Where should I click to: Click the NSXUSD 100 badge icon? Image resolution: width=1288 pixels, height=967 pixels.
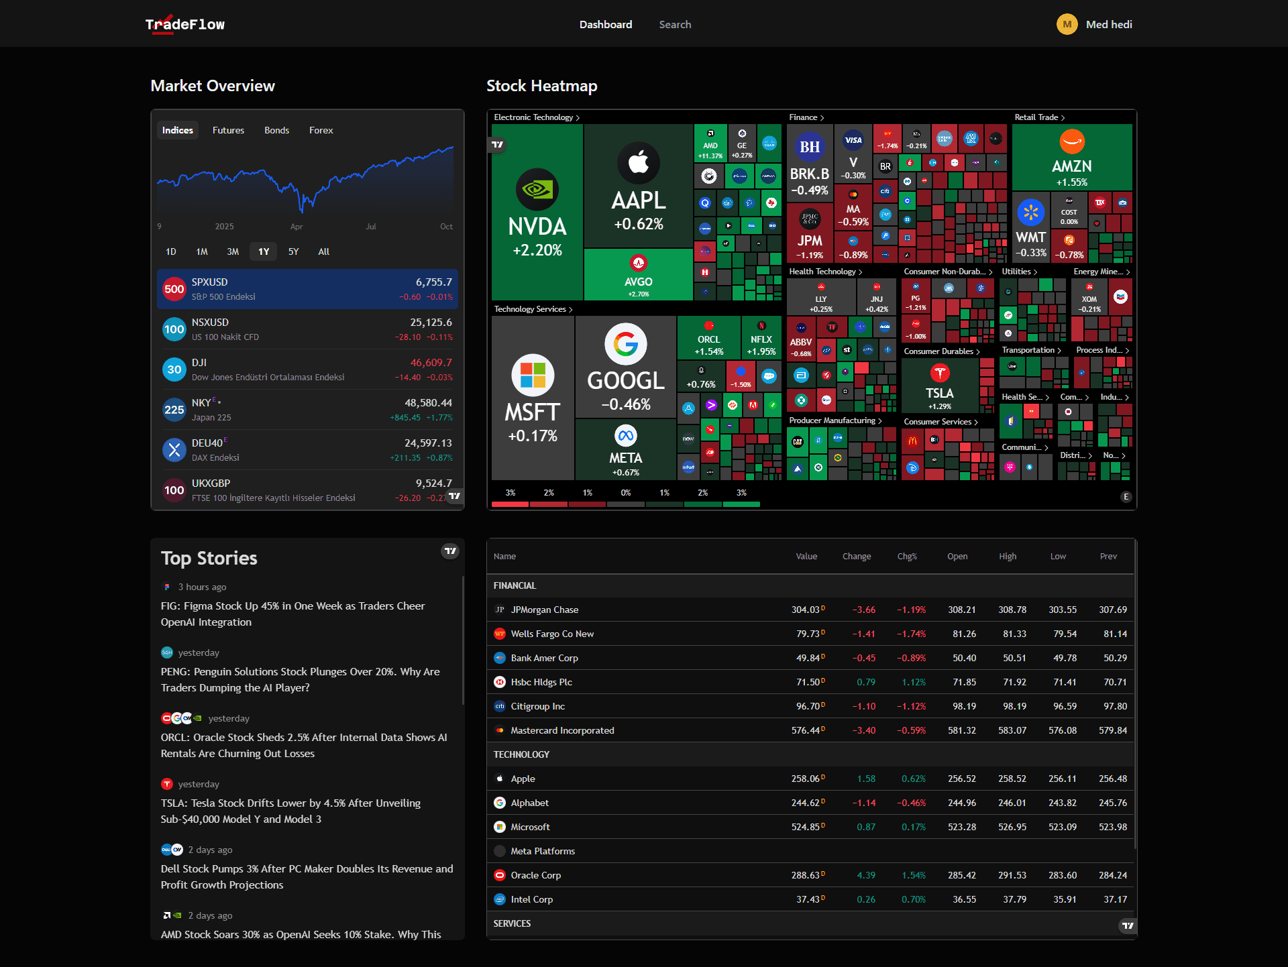174,329
